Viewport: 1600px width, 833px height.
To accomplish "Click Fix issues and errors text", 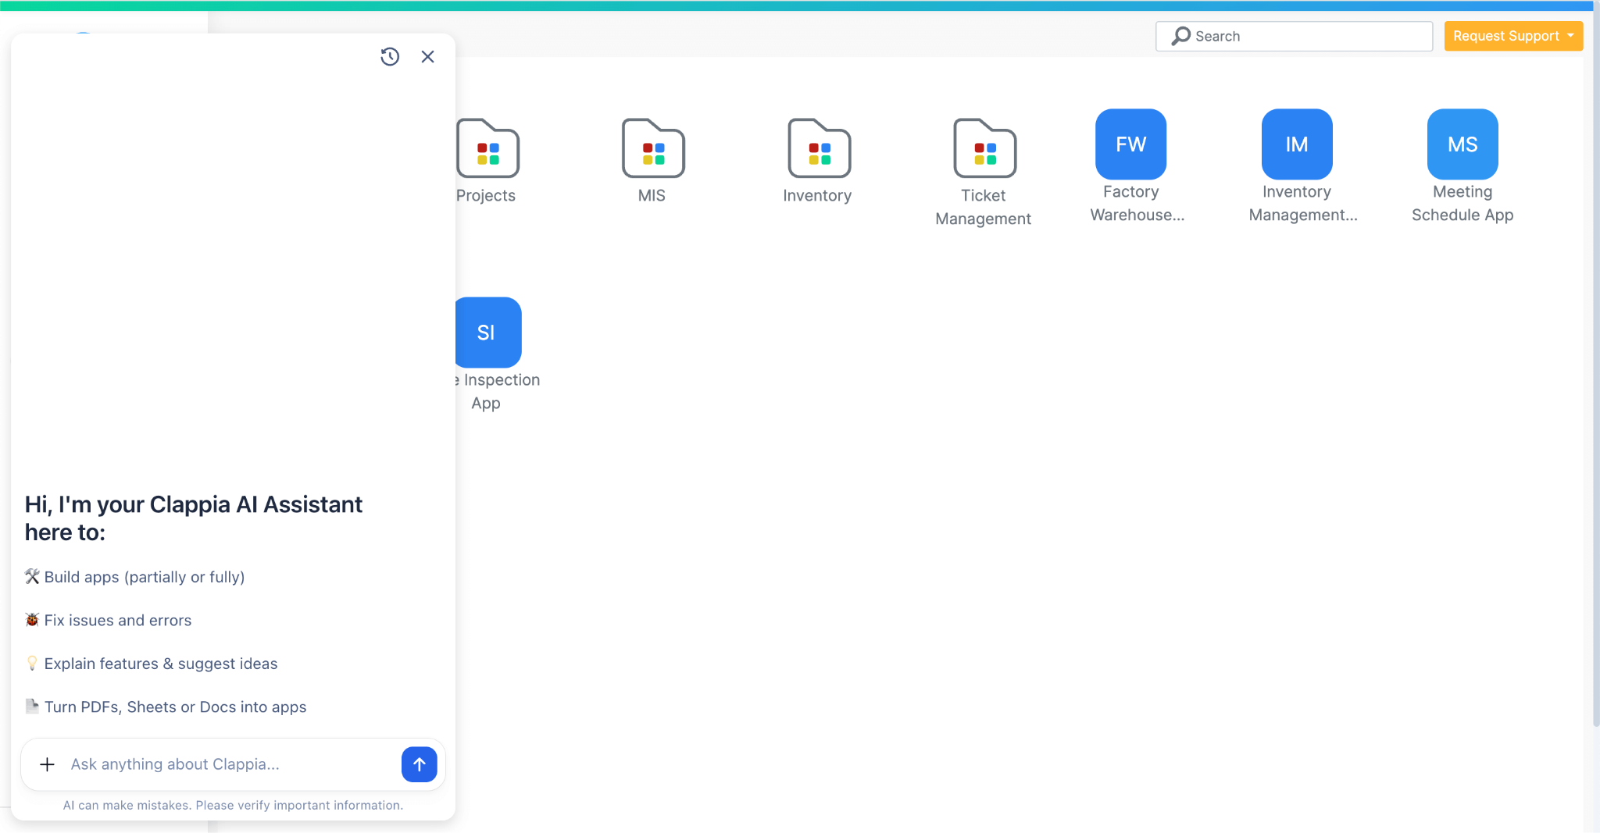I will (118, 620).
